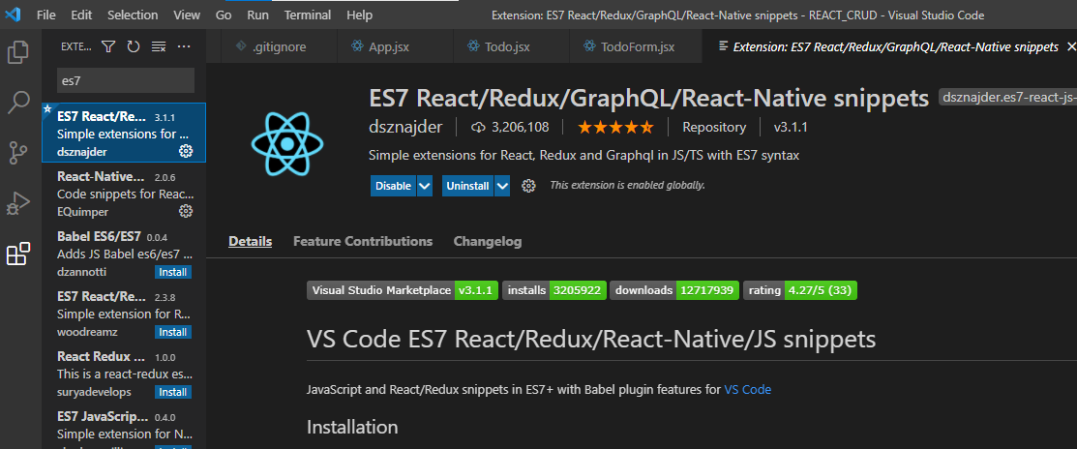Select the Changelog tab
Screen dimensions: 1077x449
[x=488, y=242]
